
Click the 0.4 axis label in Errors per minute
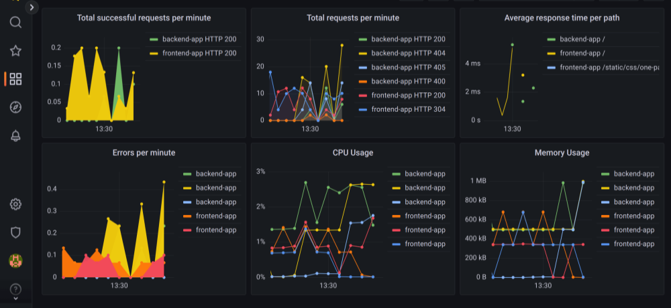(52, 189)
